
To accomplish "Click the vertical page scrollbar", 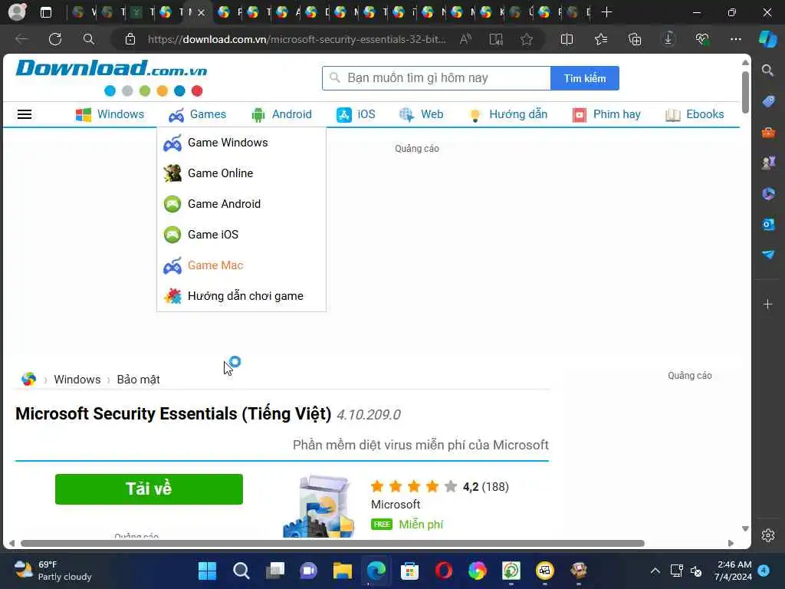I will (x=745, y=92).
